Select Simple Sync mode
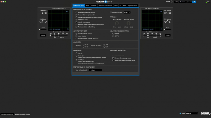Viewport: 211px width, 118px height. pos(76,56)
